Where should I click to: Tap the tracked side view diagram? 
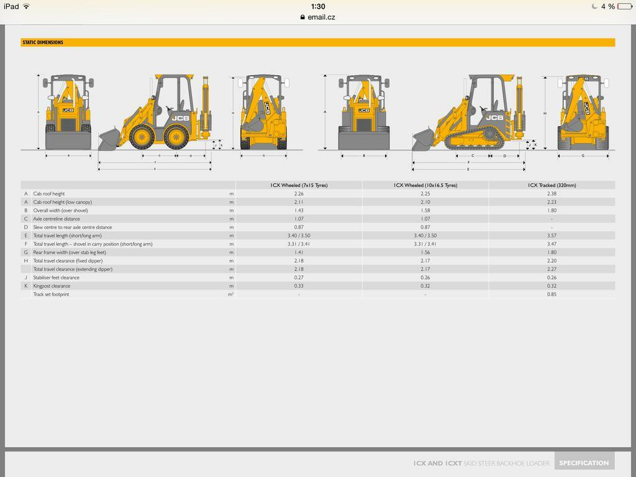click(469, 113)
